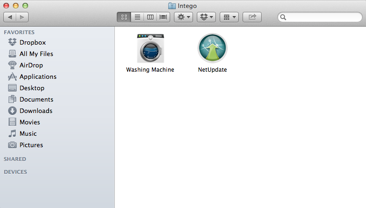
Task: Click the Applications sidebar icon
Action: click(x=12, y=76)
